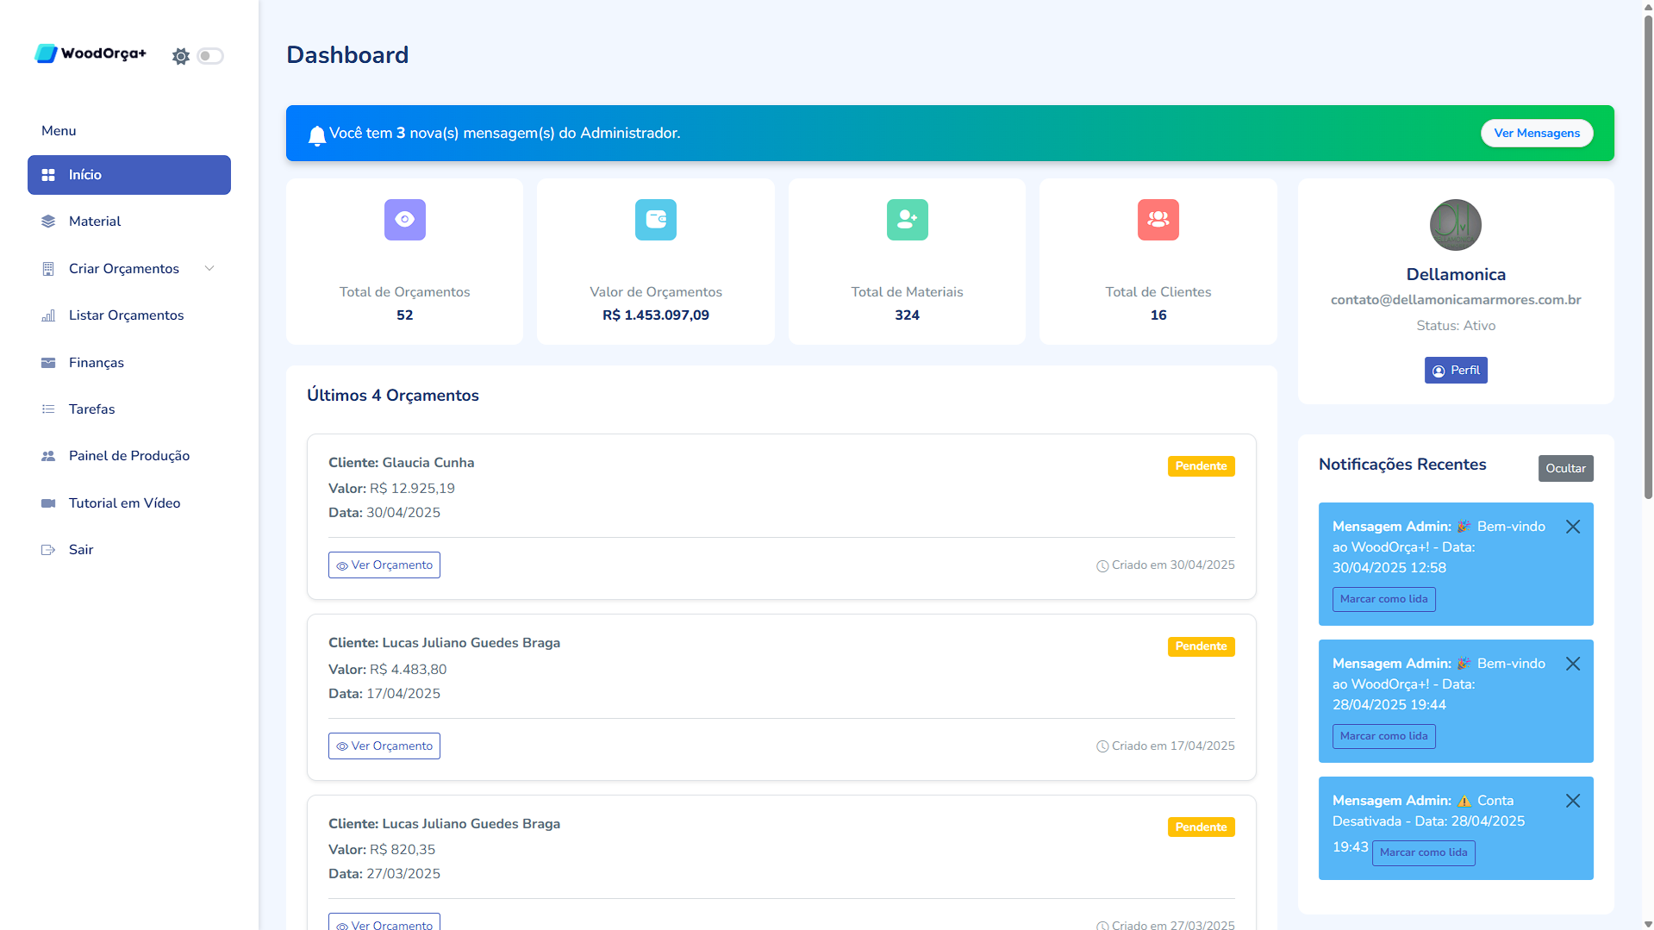This screenshot has height=930, width=1654.
Task: Open the Painel de Produção page
Action: click(x=129, y=456)
